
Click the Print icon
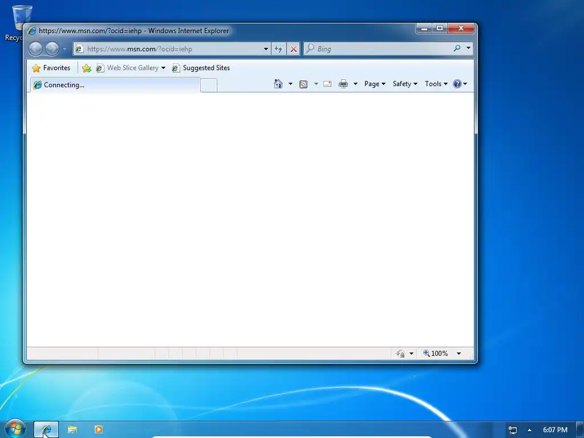[343, 84]
